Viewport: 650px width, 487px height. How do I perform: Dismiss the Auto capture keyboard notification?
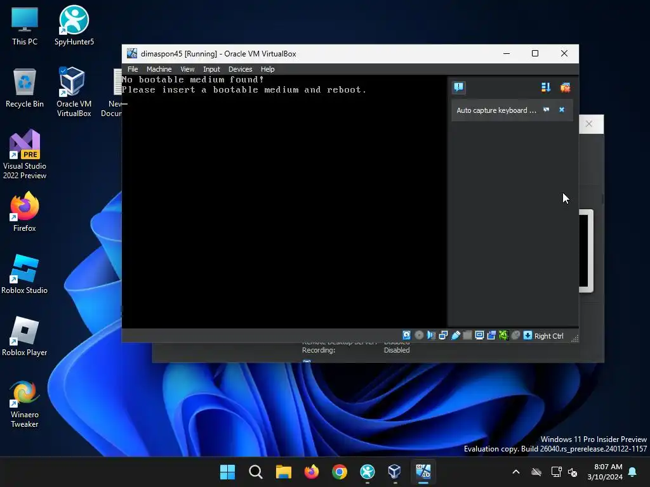pos(562,110)
